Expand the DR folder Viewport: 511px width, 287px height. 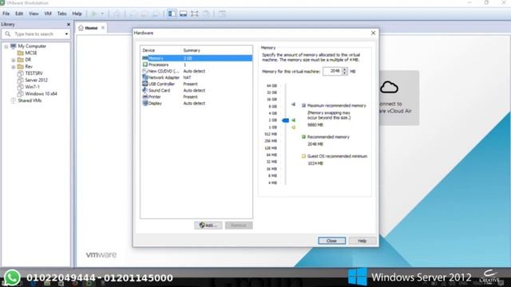14,61
